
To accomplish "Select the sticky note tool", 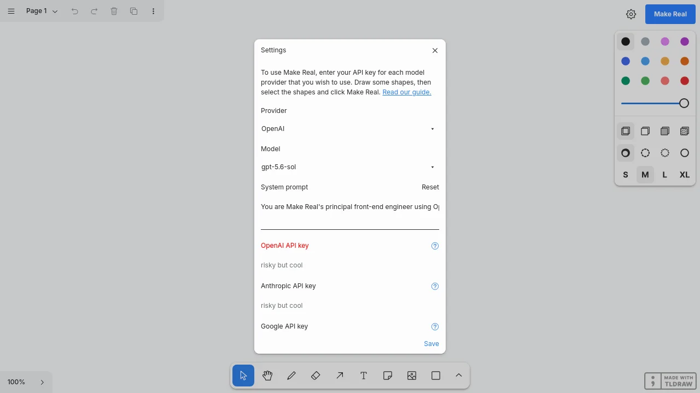I will click(388, 376).
